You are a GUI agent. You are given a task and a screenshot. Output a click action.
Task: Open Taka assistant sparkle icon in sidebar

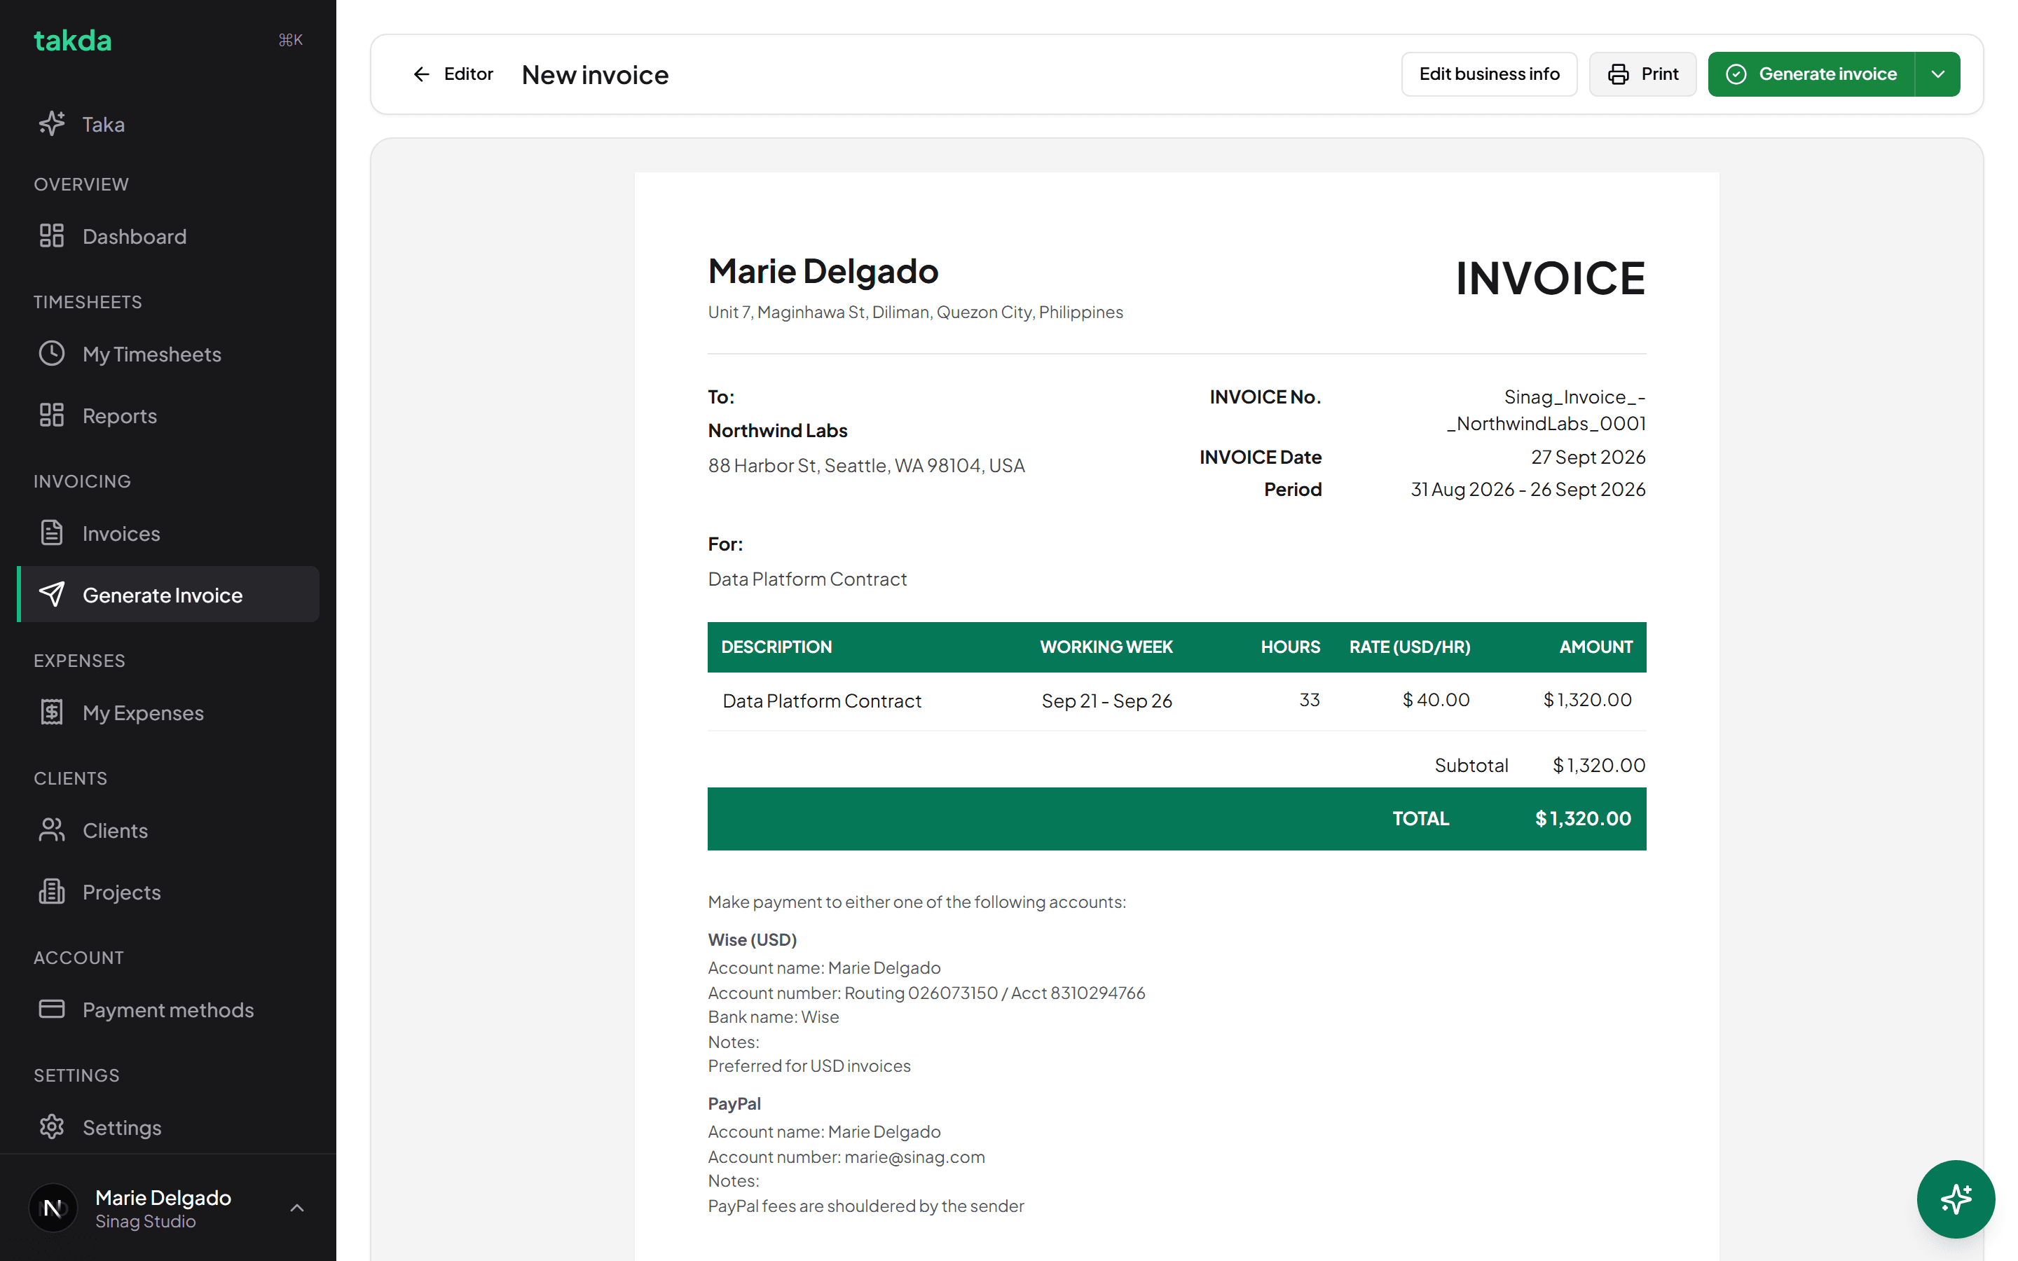(52, 123)
